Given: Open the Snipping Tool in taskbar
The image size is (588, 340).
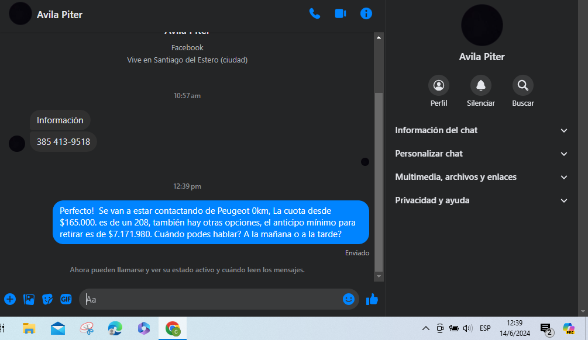Looking at the screenshot, I should coord(87,328).
